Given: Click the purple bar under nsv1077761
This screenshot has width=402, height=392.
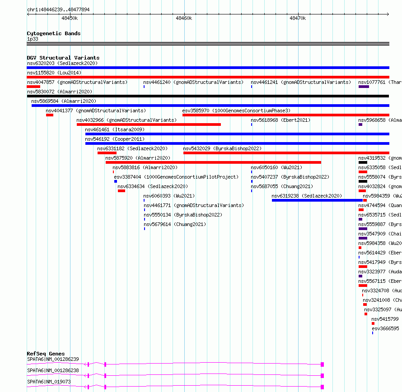Looking at the screenshot, I should (x=364, y=87).
